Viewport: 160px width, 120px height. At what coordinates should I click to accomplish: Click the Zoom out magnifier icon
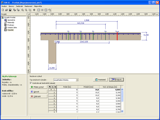coord(26,10)
